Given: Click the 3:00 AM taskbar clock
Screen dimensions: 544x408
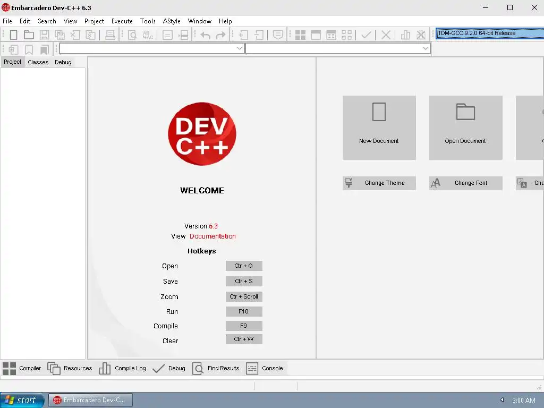Looking at the screenshot, I should 523,401.
